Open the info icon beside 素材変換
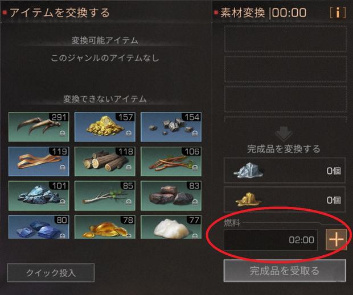 coord(338,13)
